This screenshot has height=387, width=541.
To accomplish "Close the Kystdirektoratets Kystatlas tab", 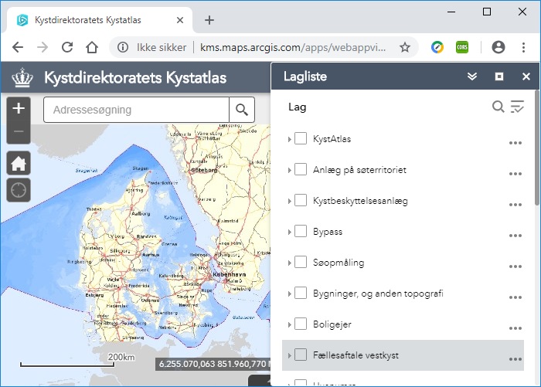I will click(180, 20).
